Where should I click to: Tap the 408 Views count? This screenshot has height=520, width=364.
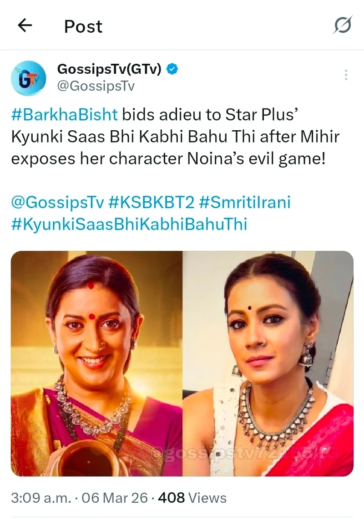point(192,498)
